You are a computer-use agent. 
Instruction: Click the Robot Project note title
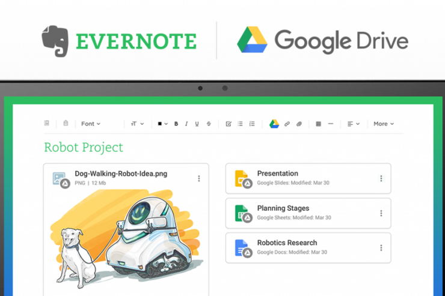pyautogui.click(x=84, y=148)
